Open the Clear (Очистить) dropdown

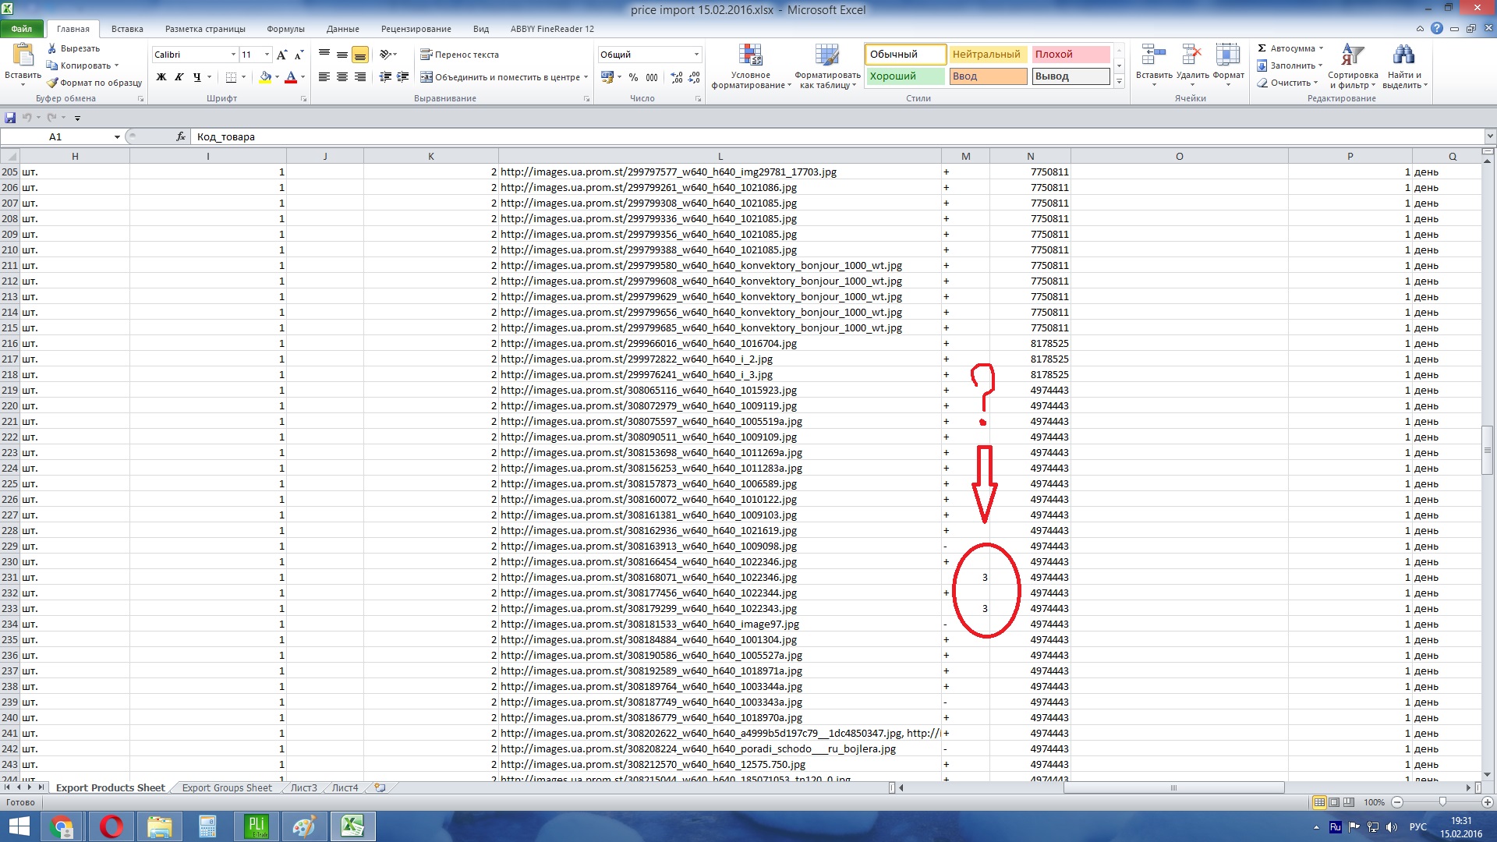click(1287, 83)
